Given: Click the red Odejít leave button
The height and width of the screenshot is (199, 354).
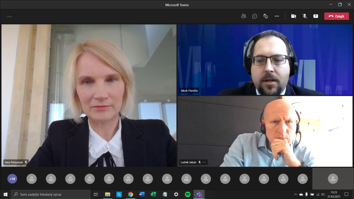Looking at the screenshot, I should pos(336,16).
